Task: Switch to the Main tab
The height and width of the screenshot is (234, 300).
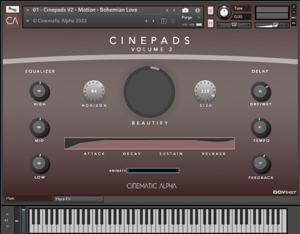Action: [28, 199]
